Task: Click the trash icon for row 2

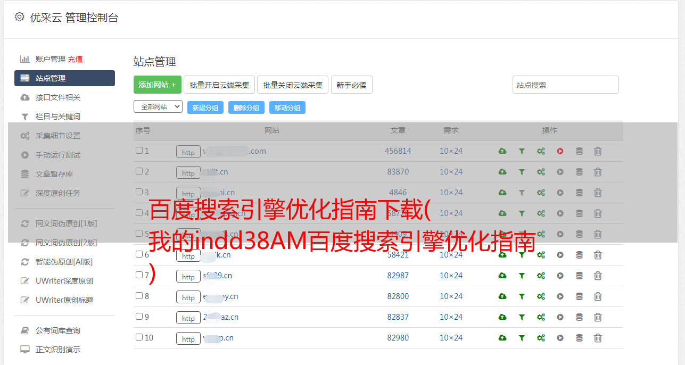Action: tap(598, 172)
